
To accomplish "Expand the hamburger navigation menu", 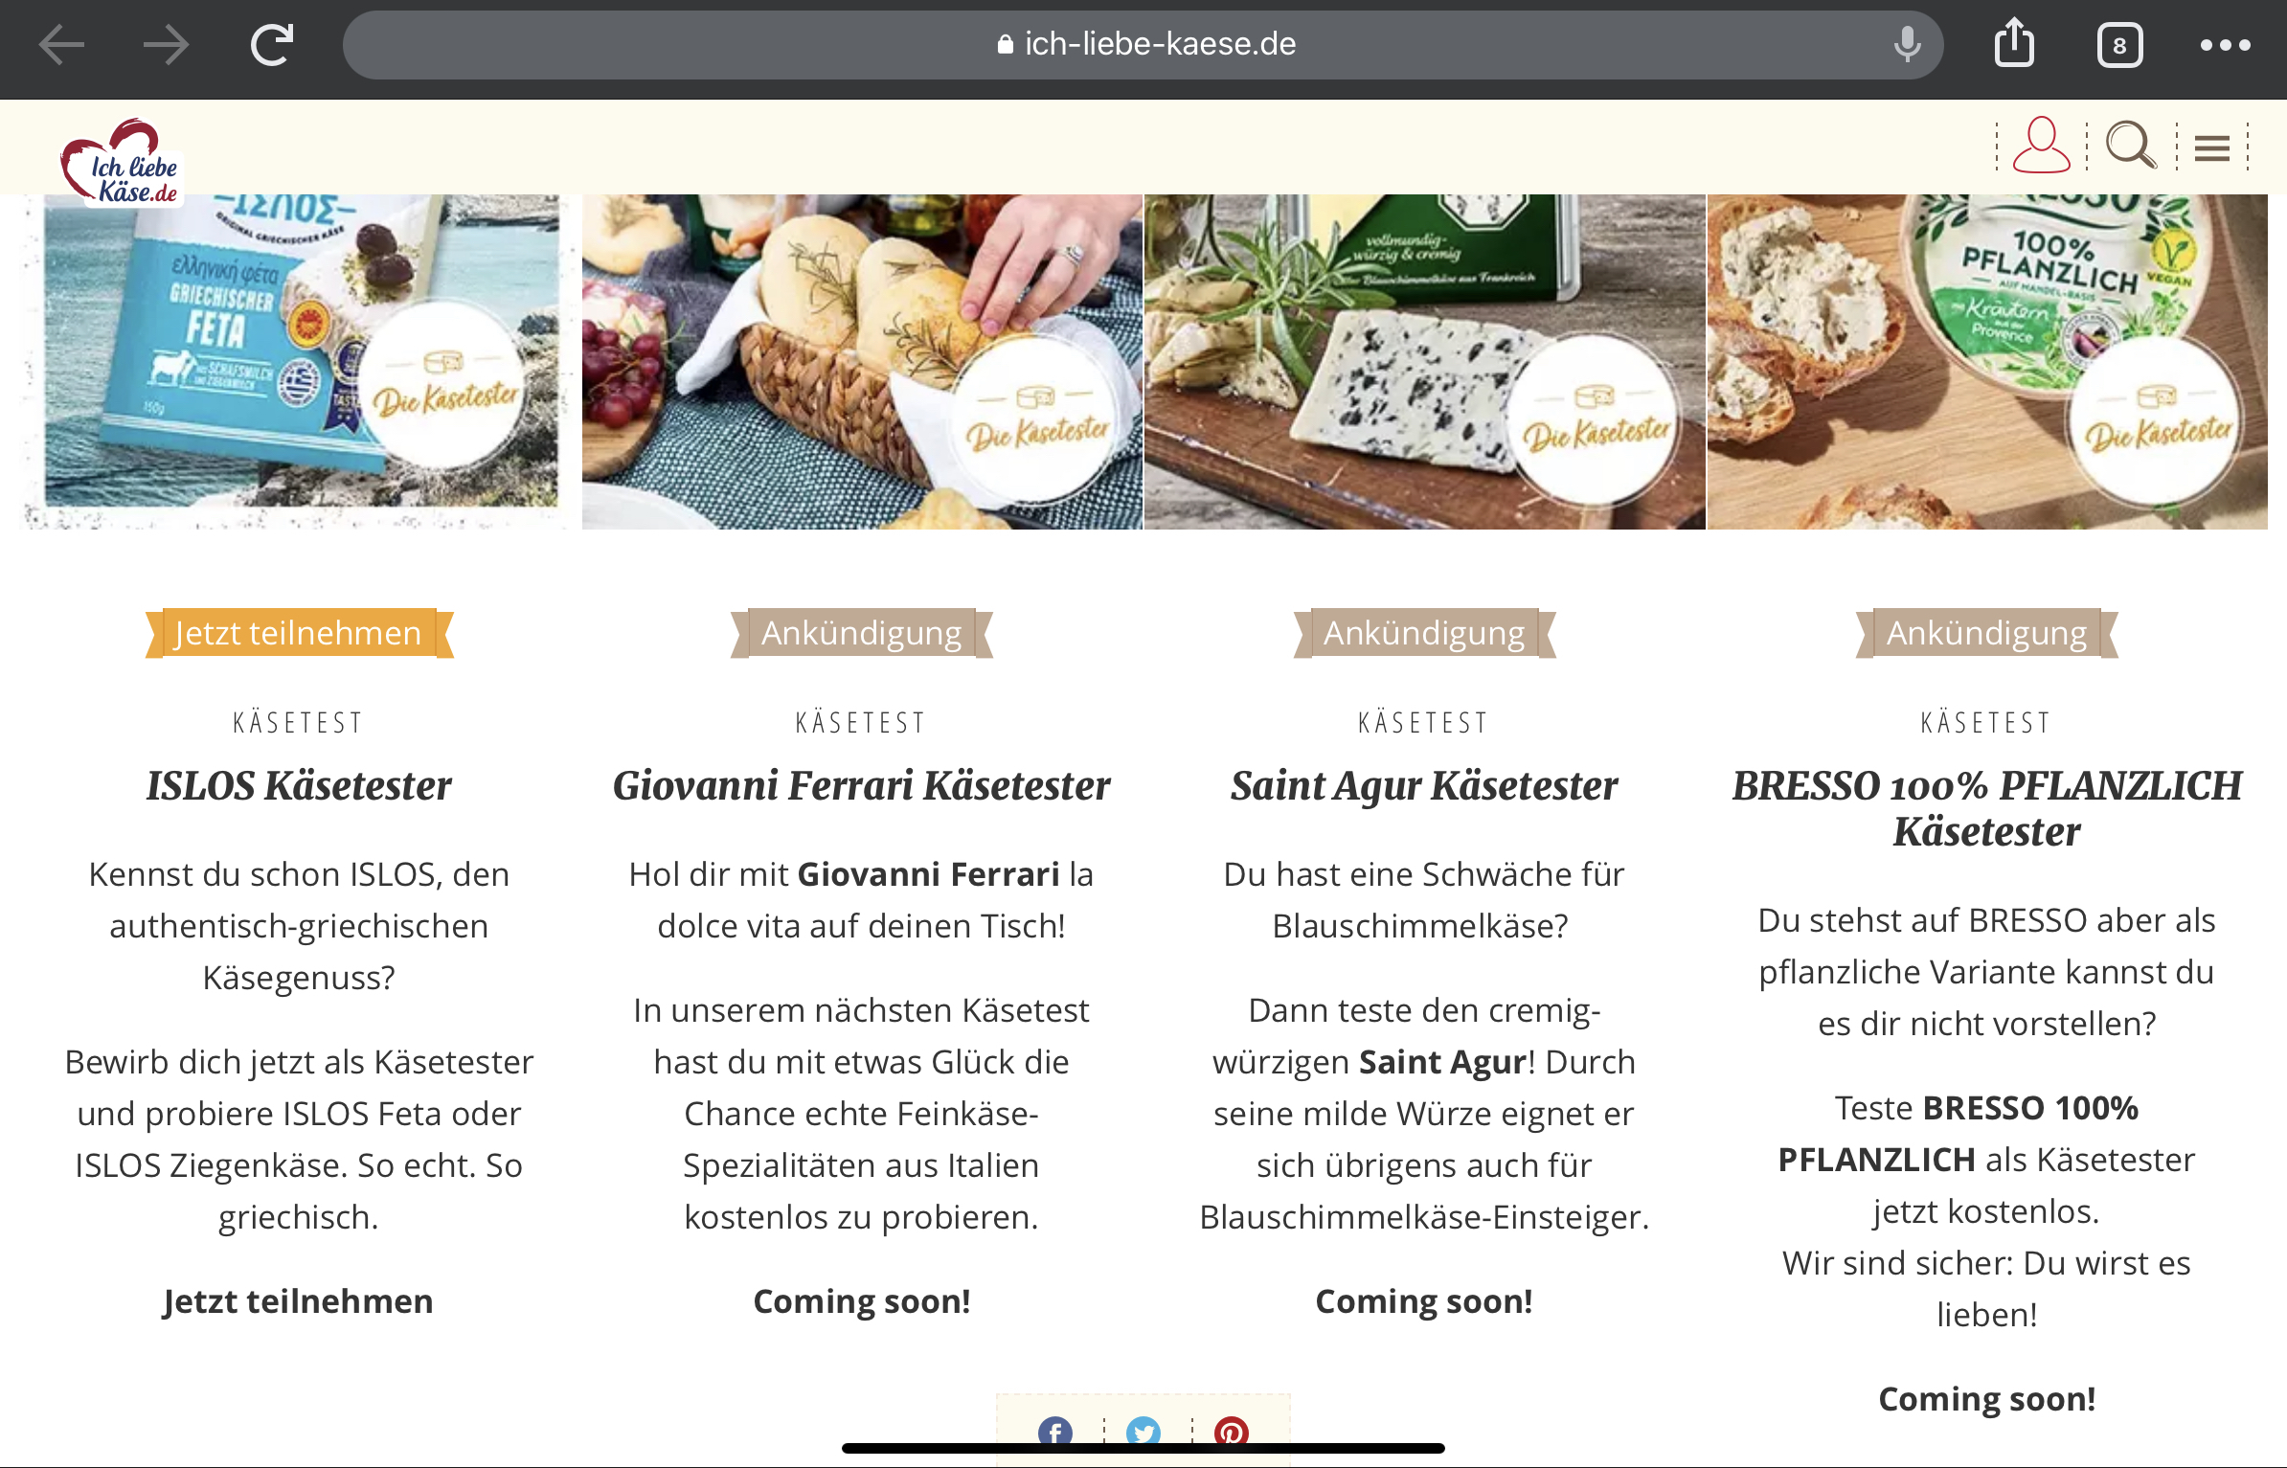I will (2212, 148).
